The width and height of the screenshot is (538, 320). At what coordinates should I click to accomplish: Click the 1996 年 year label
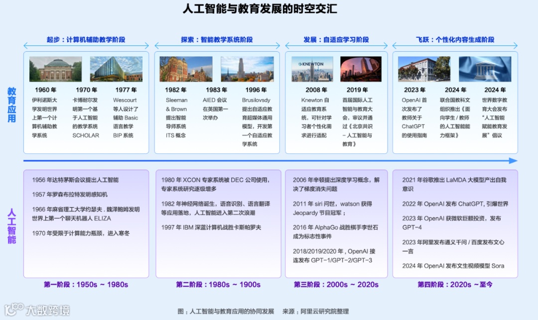coord(256,90)
